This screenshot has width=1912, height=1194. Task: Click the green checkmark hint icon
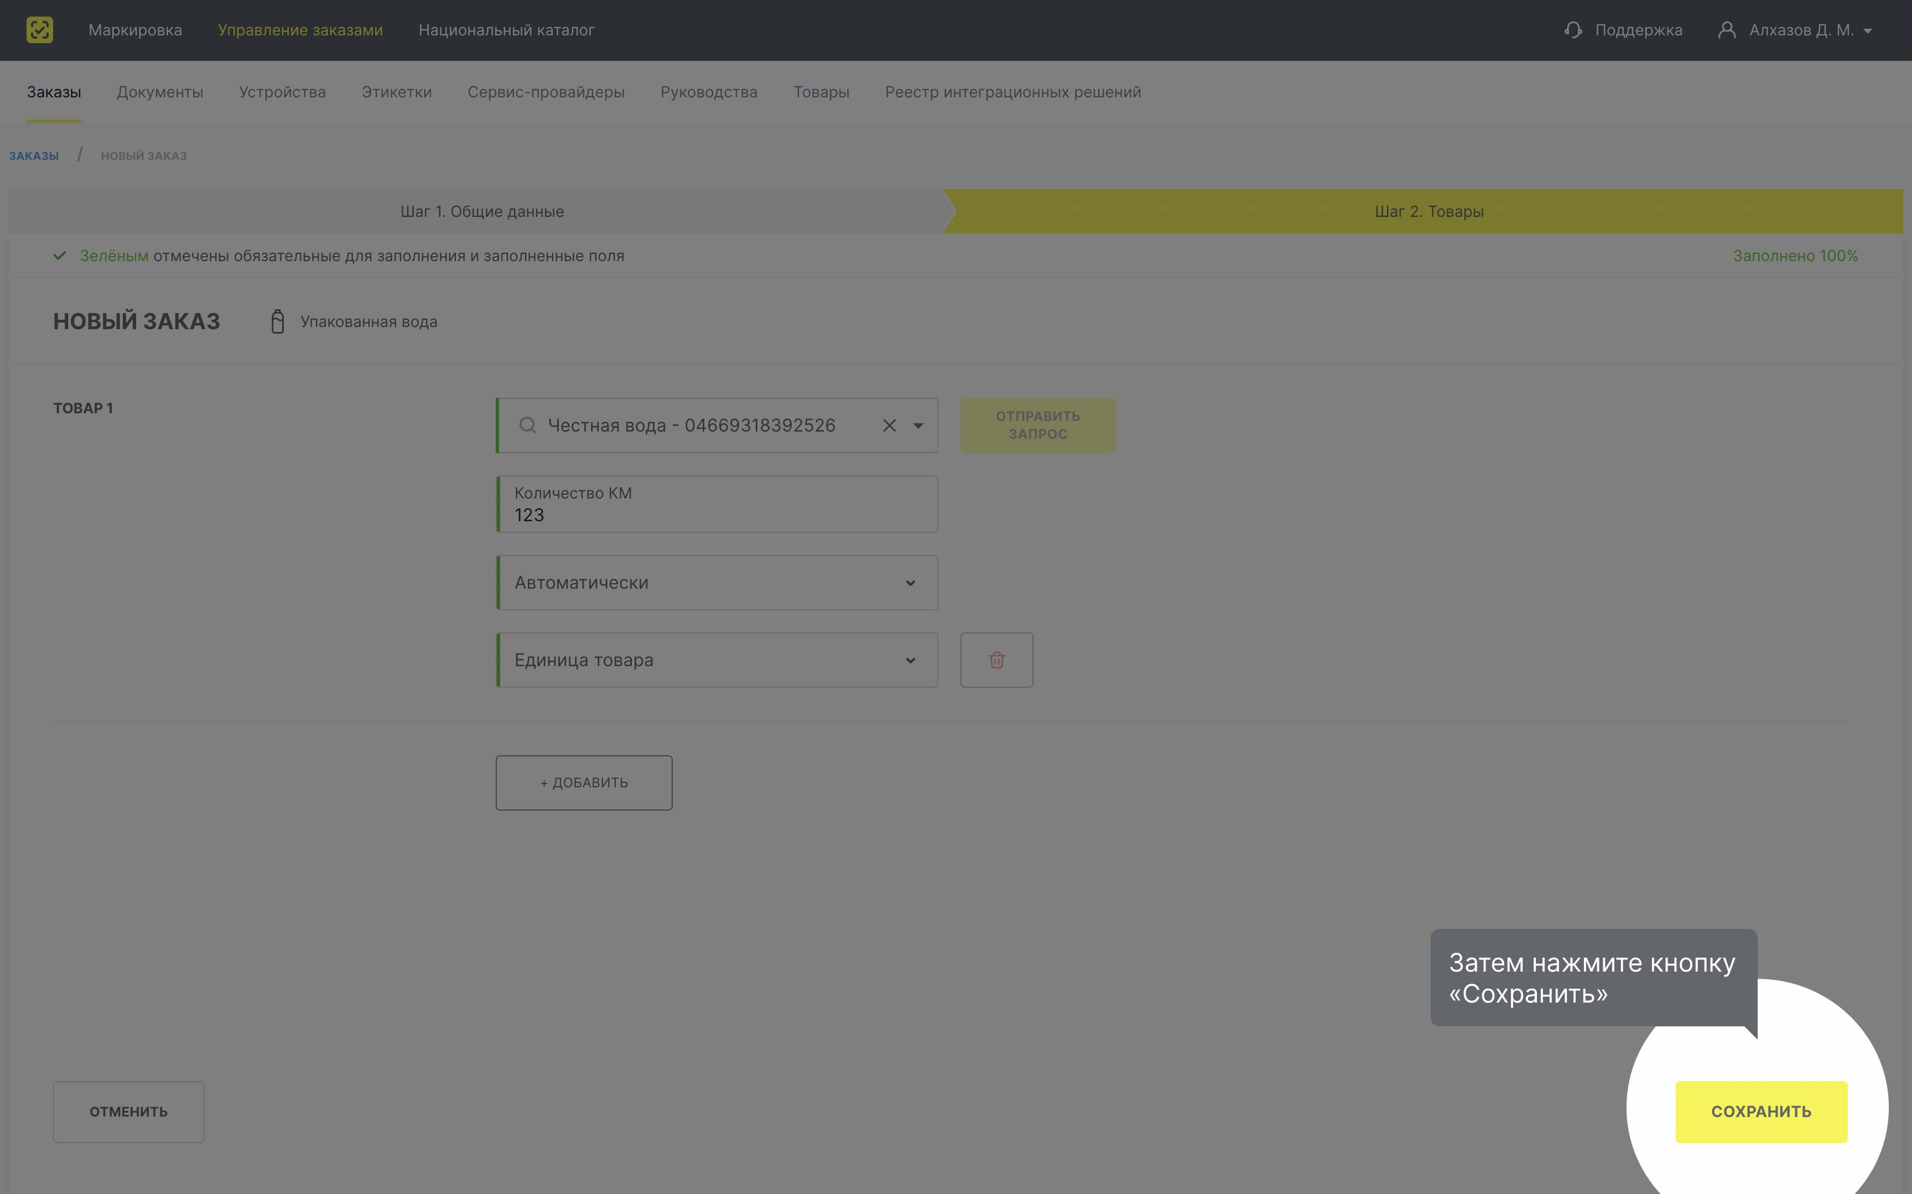59,256
